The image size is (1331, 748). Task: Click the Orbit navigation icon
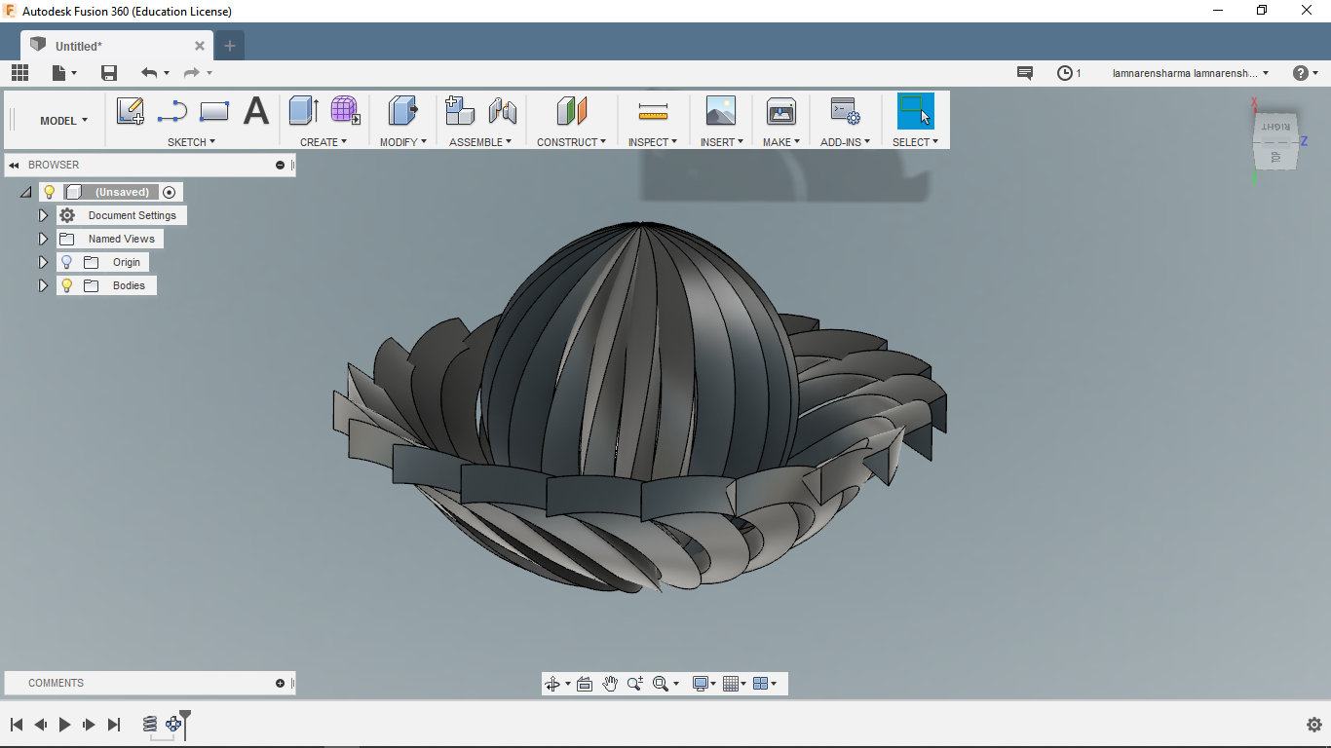point(553,684)
